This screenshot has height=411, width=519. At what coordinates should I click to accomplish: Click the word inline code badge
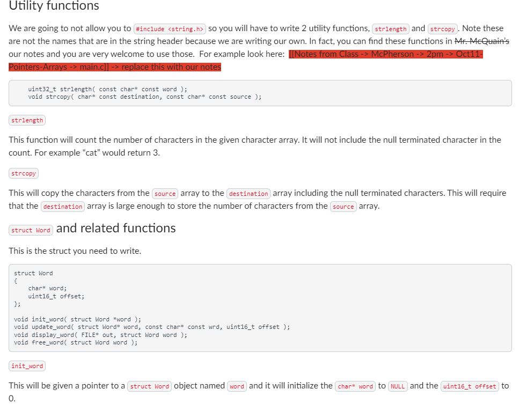pyautogui.click(x=237, y=386)
